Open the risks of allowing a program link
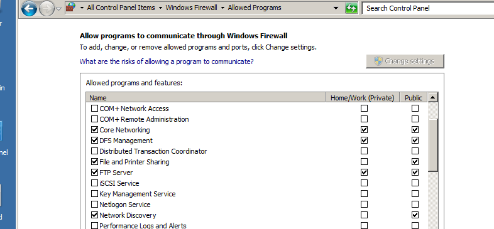The image size is (494, 229). [167, 61]
